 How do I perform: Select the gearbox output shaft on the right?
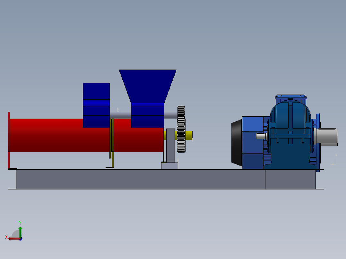327,137
